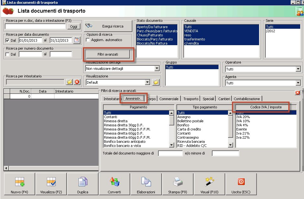
Task: Switch to the Intestatario tab
Action: click(x=111, y=99)
